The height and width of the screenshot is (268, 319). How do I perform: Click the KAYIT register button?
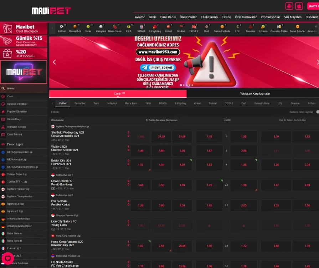pos(313,6)
